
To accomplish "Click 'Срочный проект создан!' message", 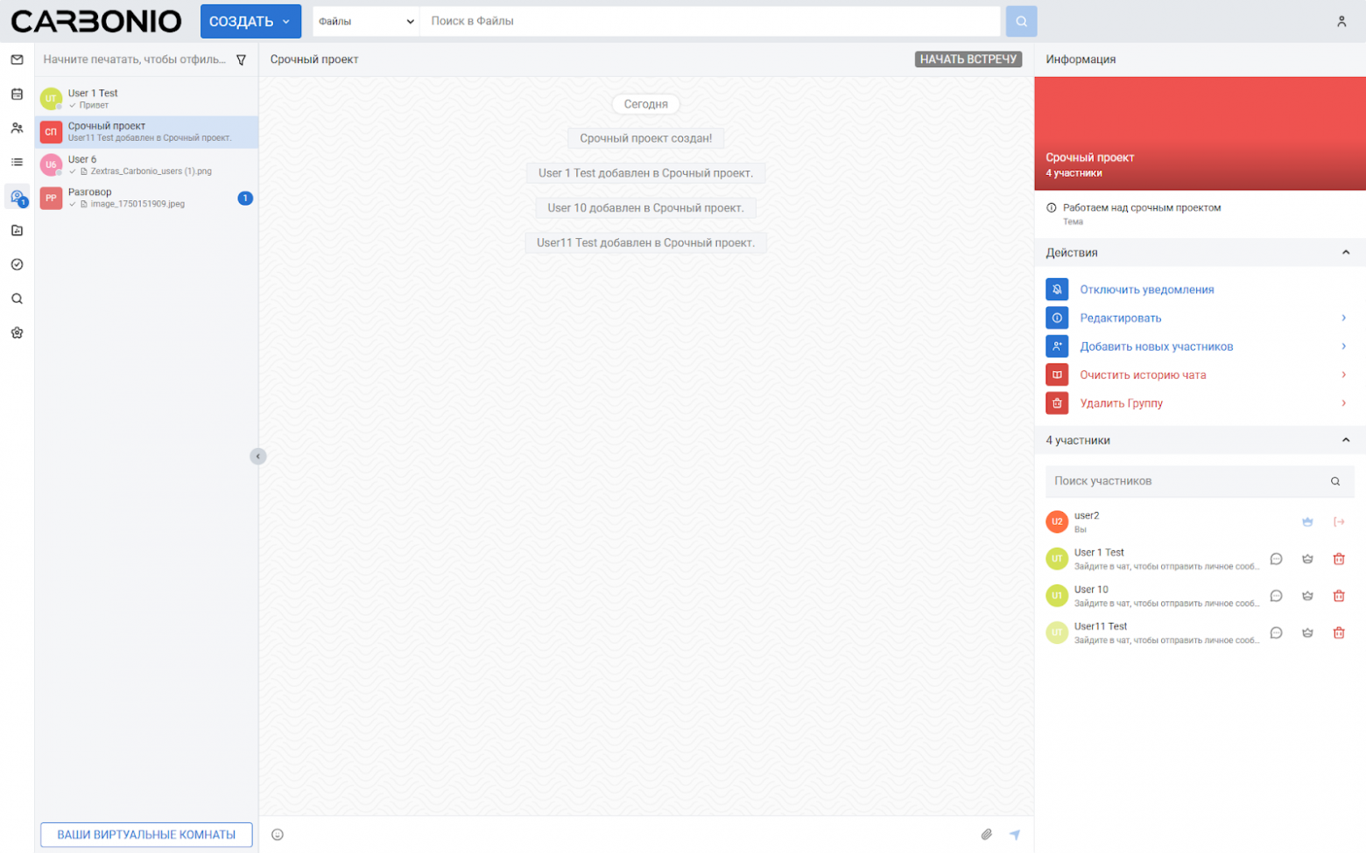I will click(x=645, y=138).
